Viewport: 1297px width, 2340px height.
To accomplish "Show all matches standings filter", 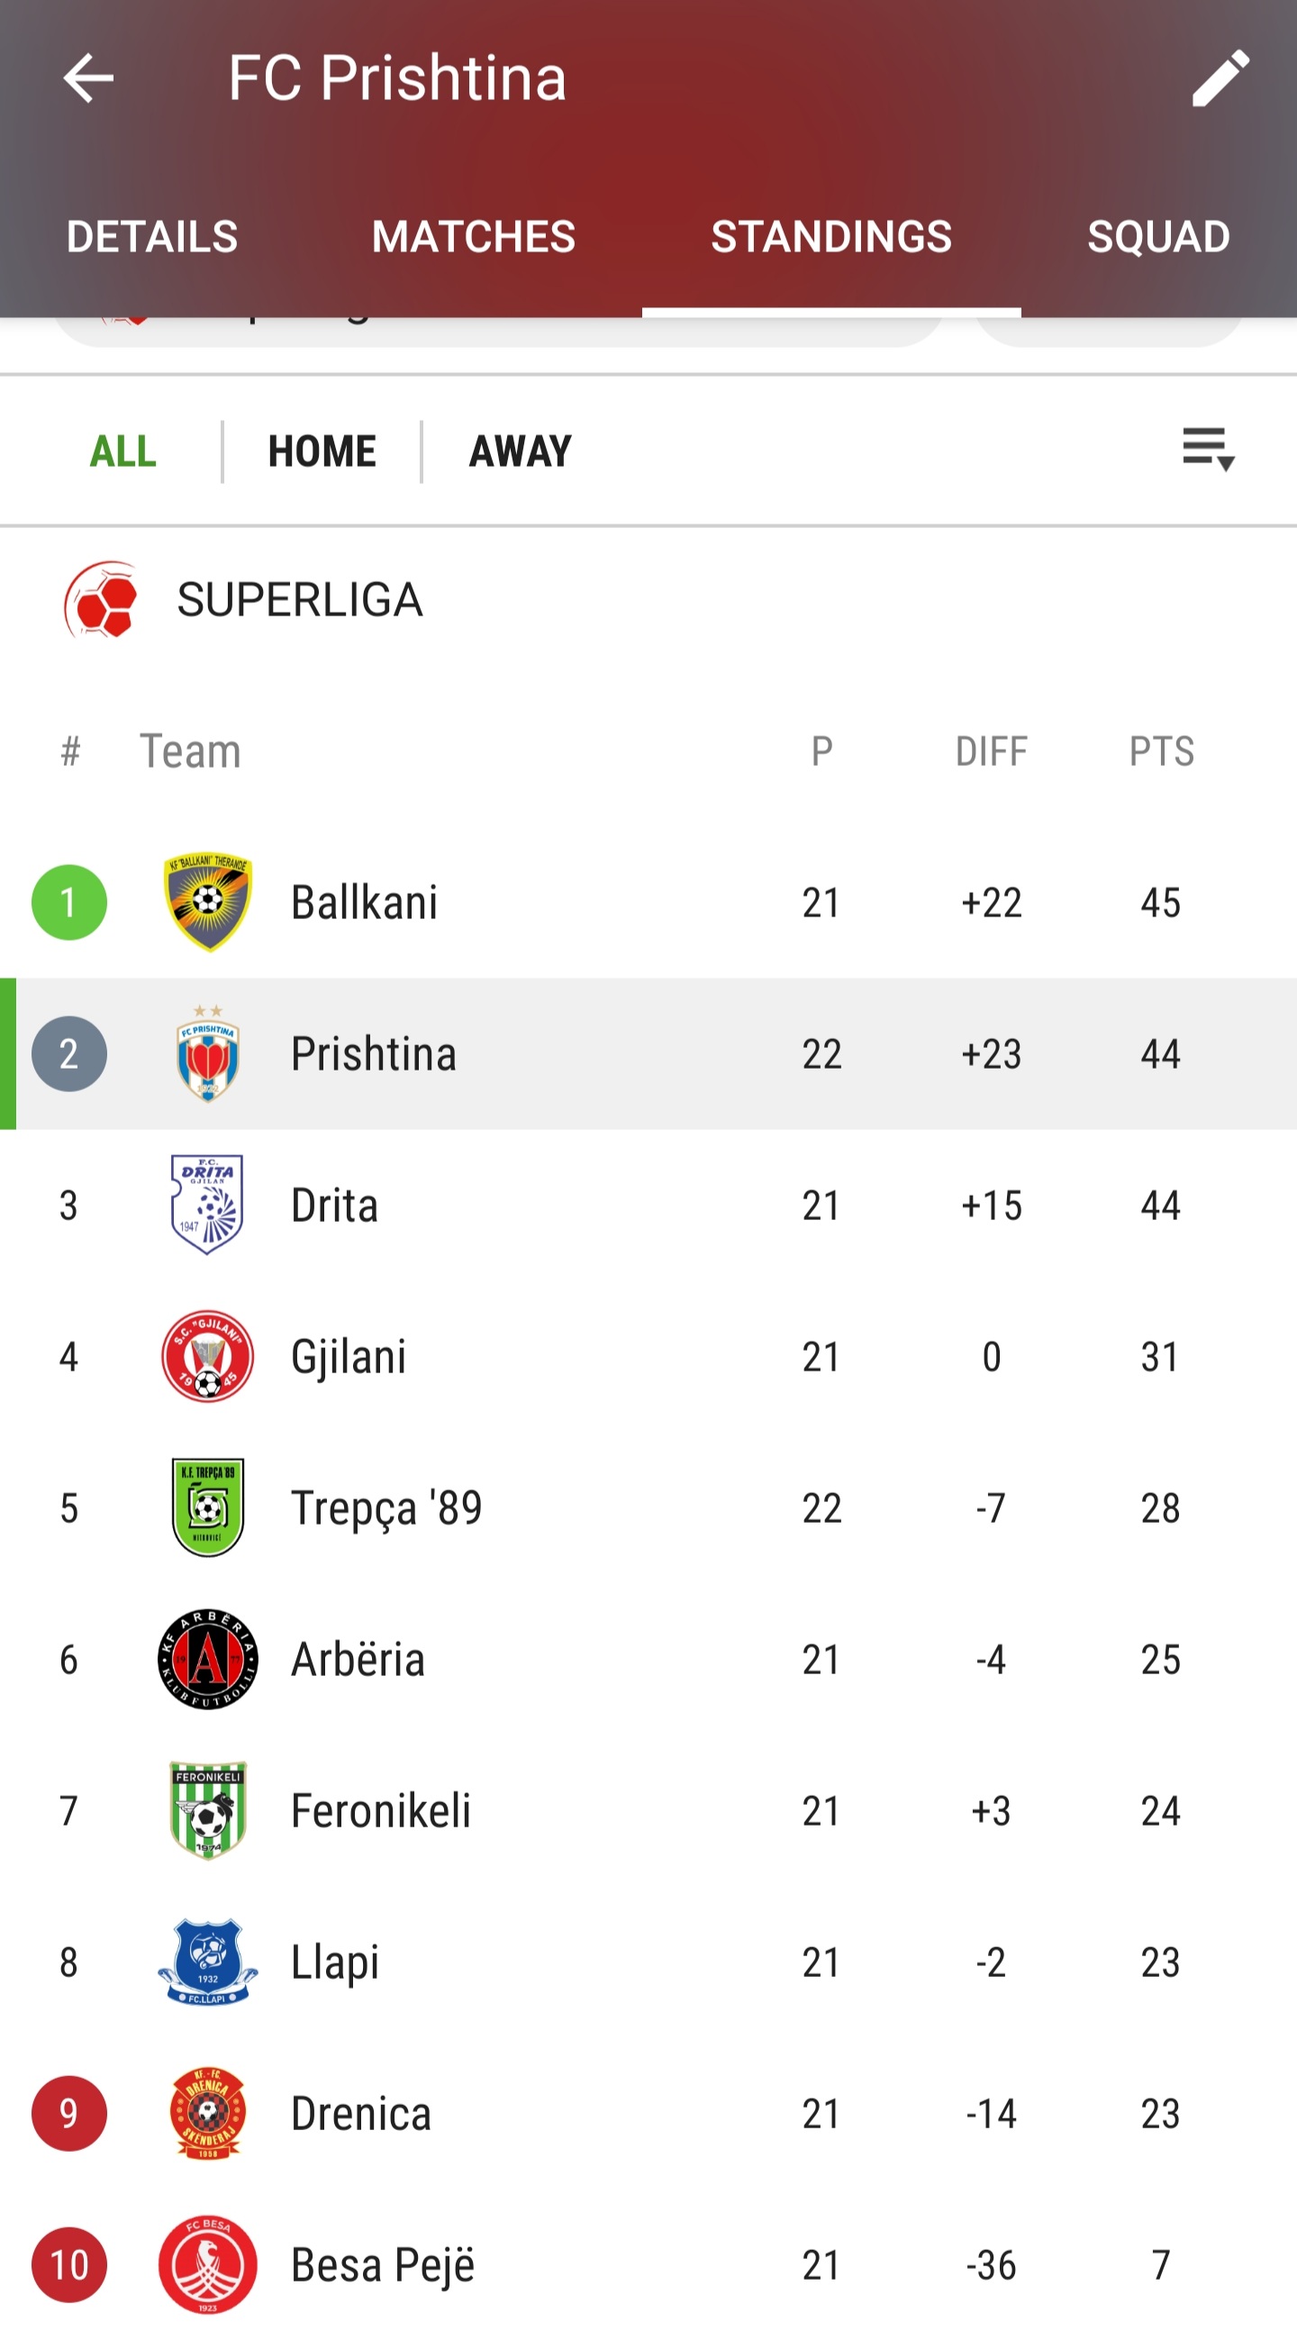I will 123,451.
